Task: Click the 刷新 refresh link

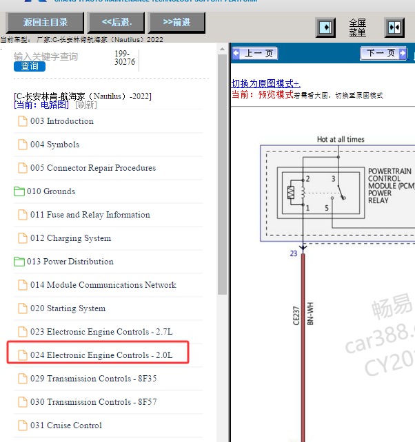Action: pos(86,105)
